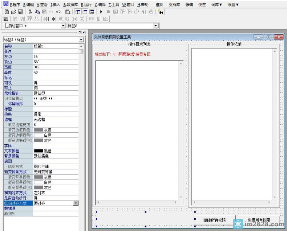
Task: Toggle the 禁止 property value 假
Action: point(56,88)
